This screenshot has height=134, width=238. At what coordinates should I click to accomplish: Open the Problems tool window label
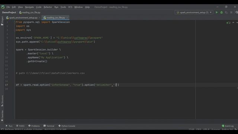35,126
